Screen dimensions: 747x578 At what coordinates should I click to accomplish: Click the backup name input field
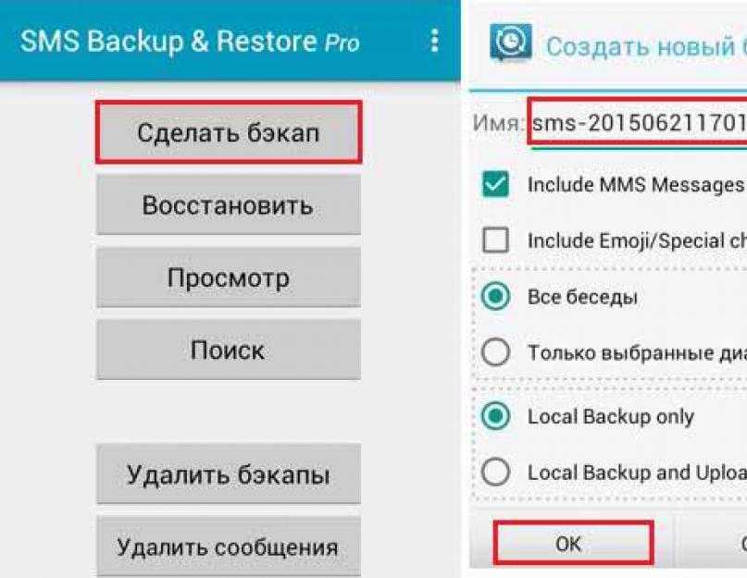pyautogui.click(x=638, y=122)
